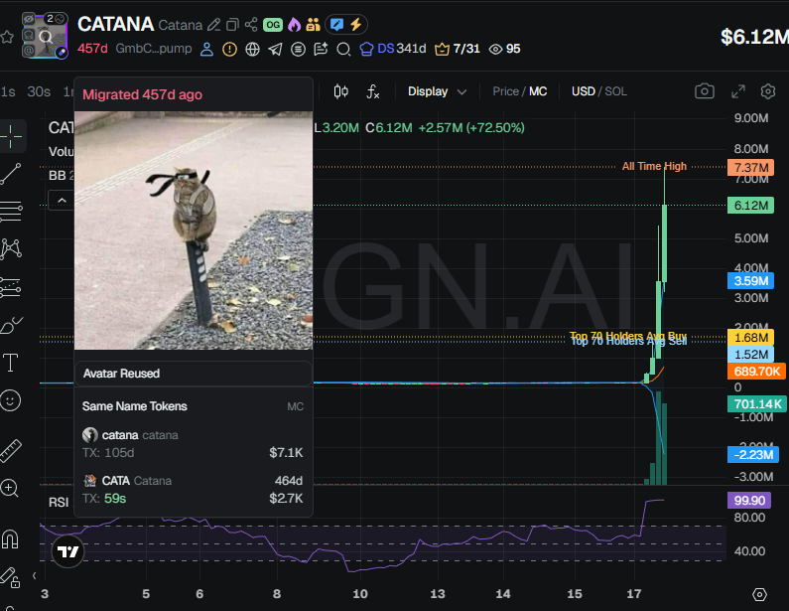Add CATANA to favorites with star icon
The width and height of the screenshot is (789, 611).
click(x=7, y=37)
